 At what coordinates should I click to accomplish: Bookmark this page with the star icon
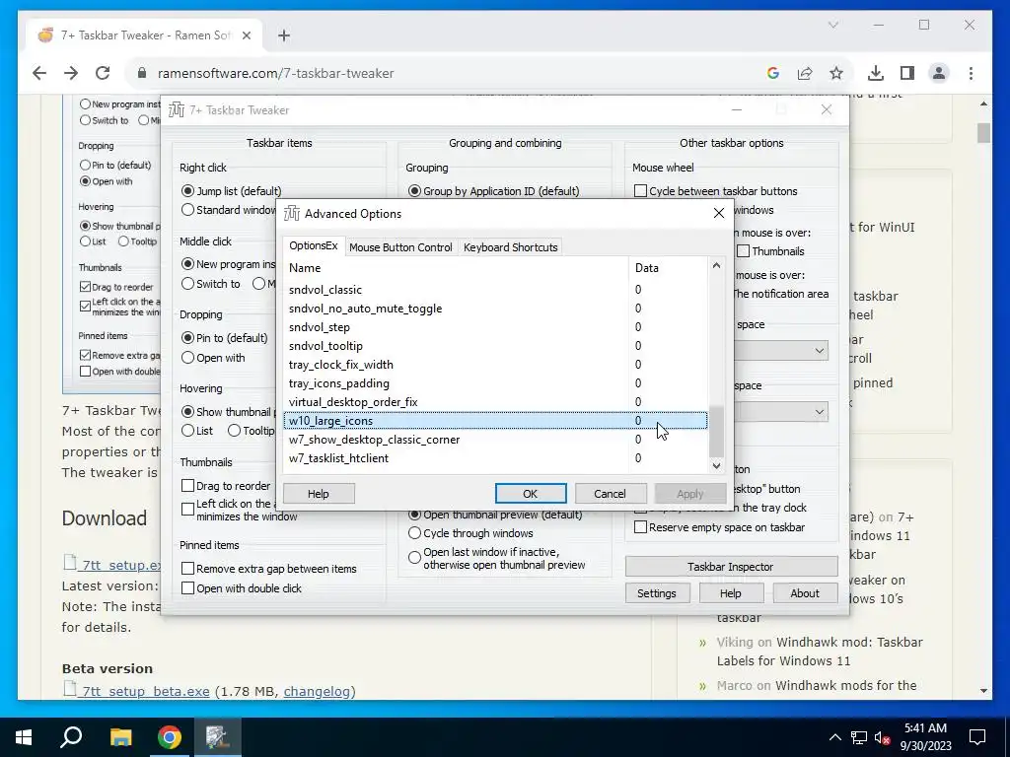pos(836,73)
